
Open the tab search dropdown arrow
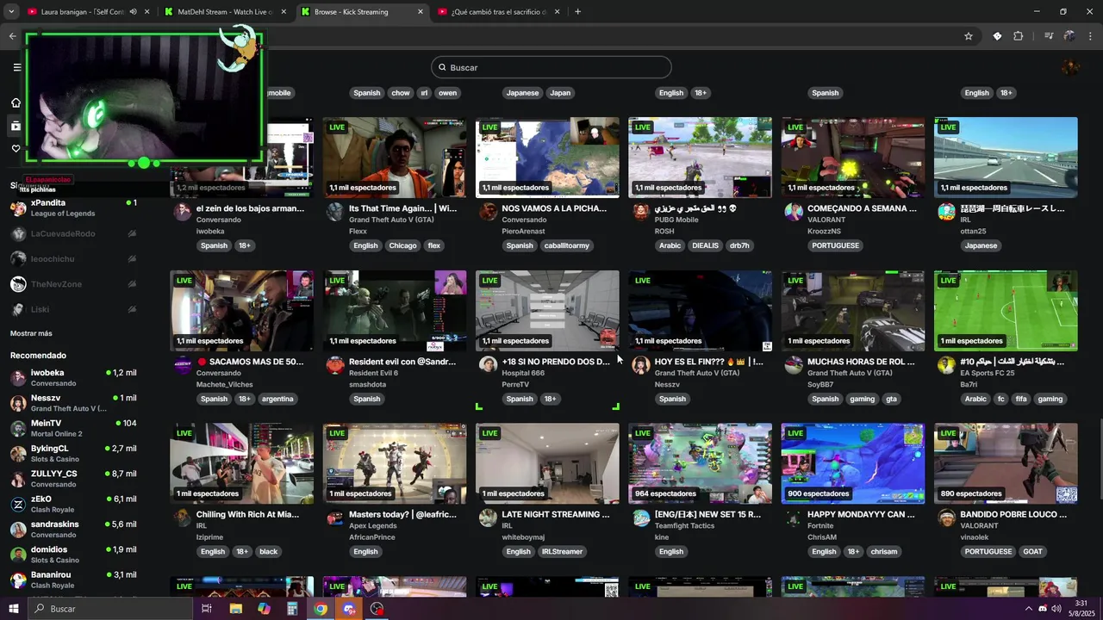pos(11,12)
